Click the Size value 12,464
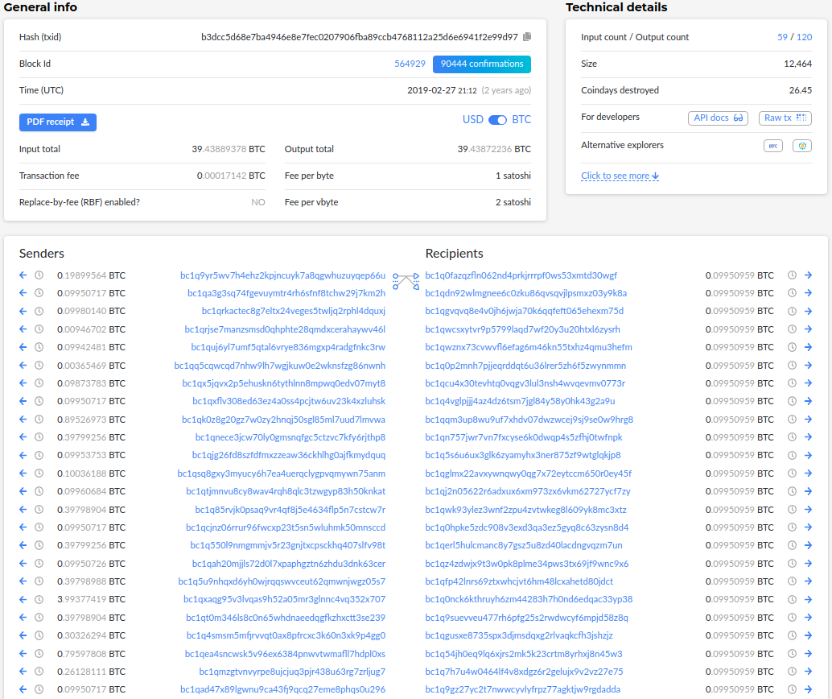Image resolution: width=832 pixels, height=699 pixels. 797,64
